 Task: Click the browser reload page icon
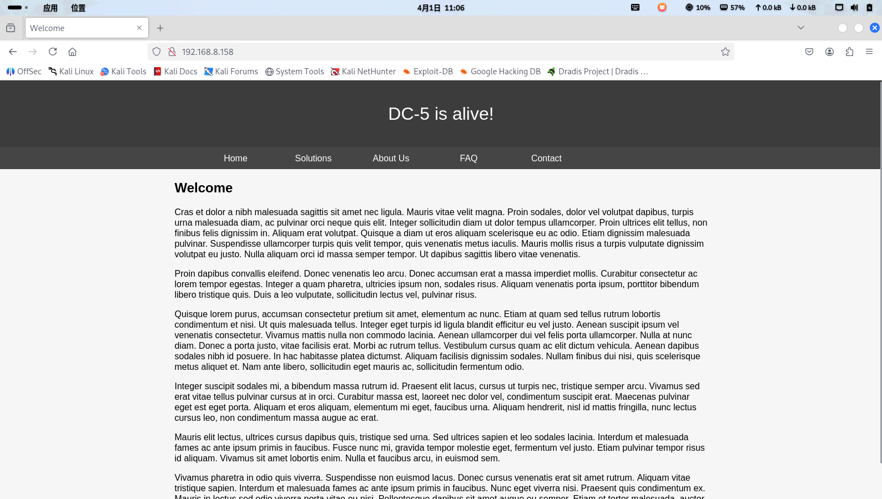[53, 52]
